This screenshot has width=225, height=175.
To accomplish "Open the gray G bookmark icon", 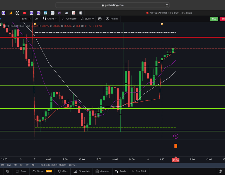I will (81, 13).
